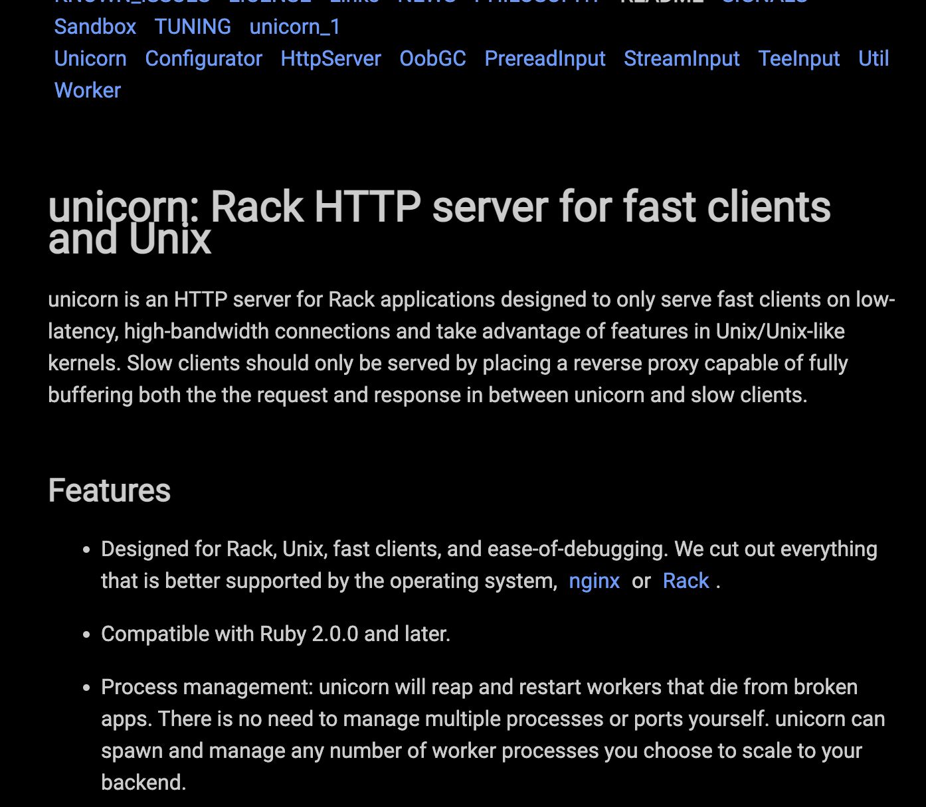Open the PrereadInput class link

(x=545, y=58)
